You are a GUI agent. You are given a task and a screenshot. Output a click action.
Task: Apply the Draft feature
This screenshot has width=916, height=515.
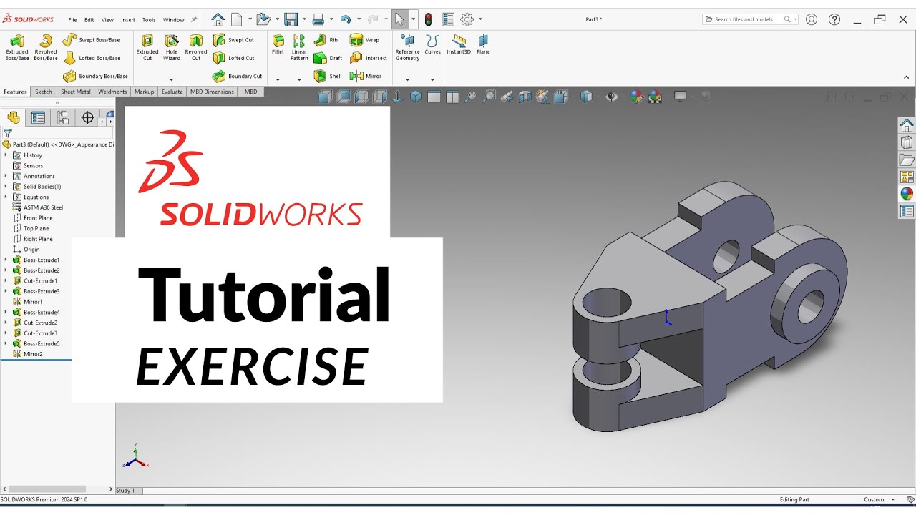(x=328, y=58)
